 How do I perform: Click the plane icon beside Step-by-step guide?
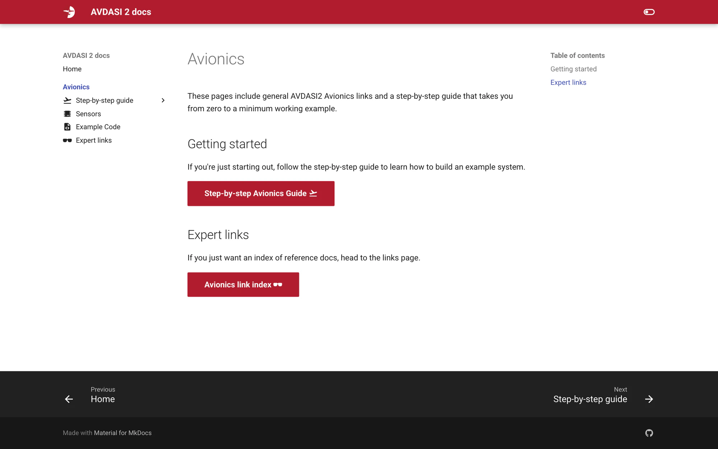[67, 101]
